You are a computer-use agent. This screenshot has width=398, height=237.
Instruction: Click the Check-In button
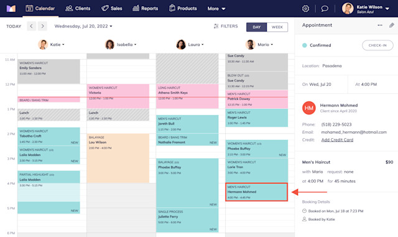coord(377,45)
